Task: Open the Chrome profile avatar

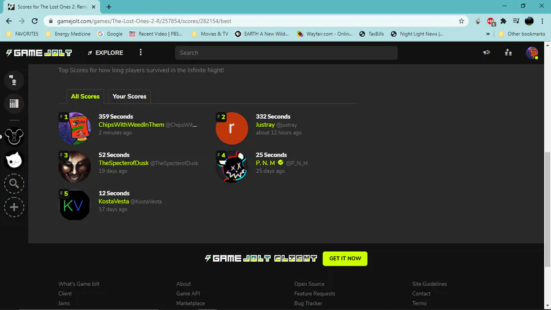Action: [x=529, y=21]
